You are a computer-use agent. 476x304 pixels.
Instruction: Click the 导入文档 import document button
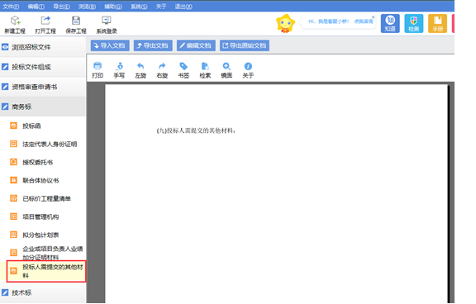[x=110, y=45]
